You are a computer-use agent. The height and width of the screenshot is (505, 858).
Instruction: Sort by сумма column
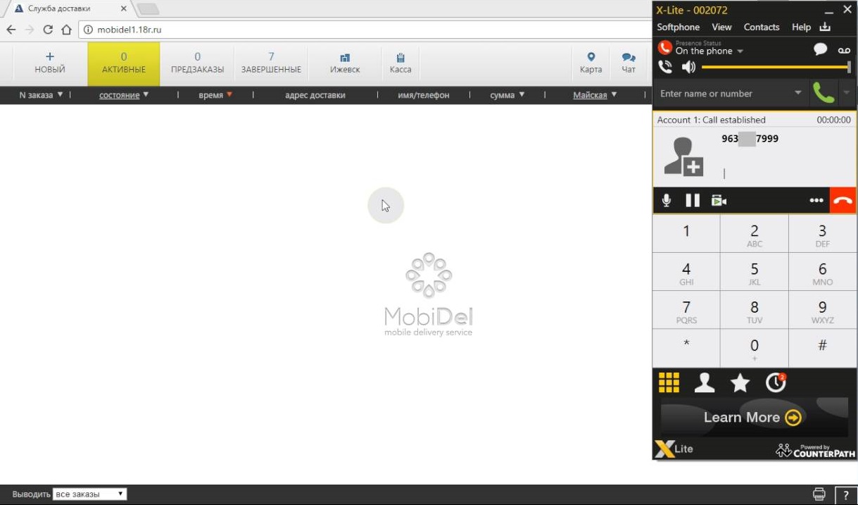click(x=507, y=95)
